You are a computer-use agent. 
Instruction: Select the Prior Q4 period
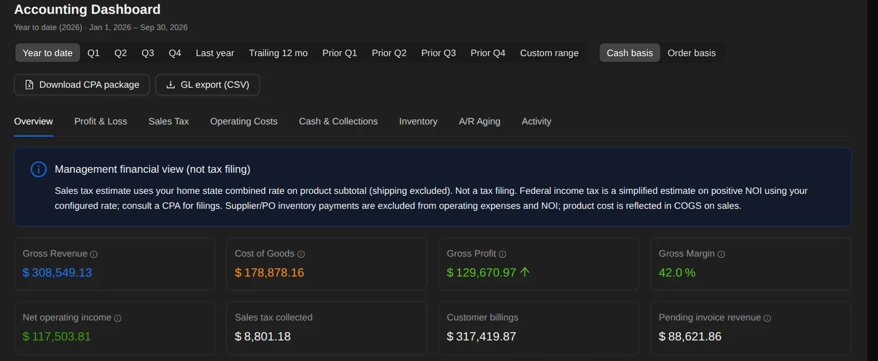click(488, 53)
